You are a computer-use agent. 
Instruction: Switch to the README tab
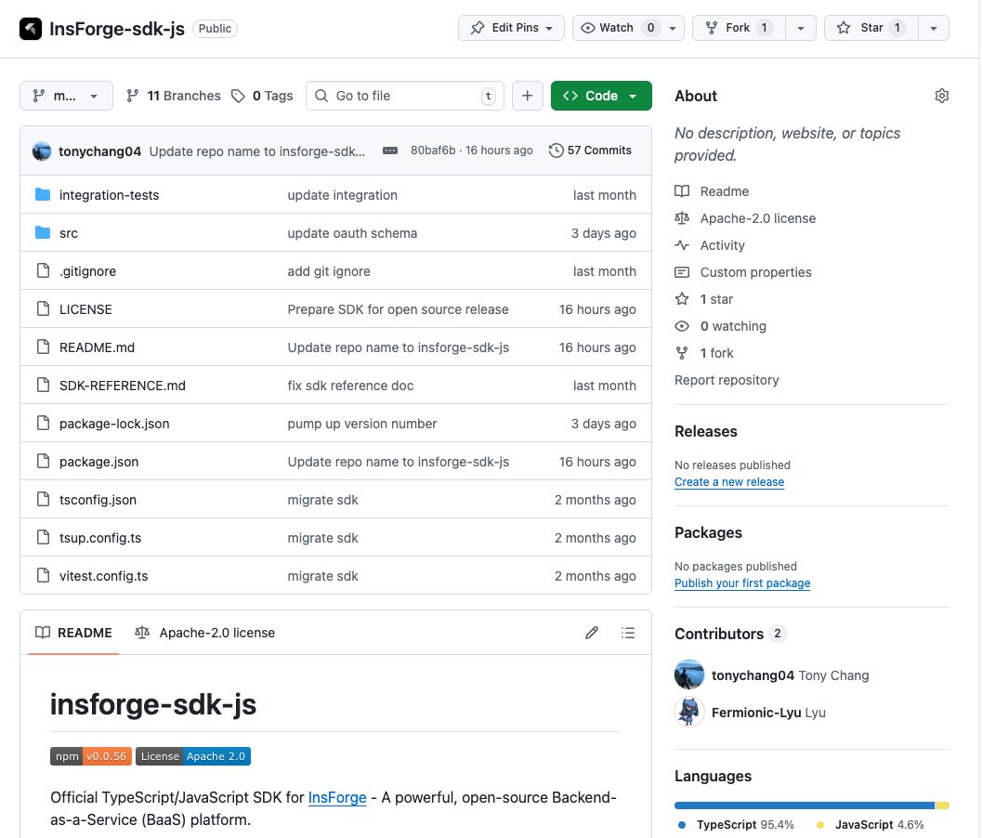[x=74, y=633]
